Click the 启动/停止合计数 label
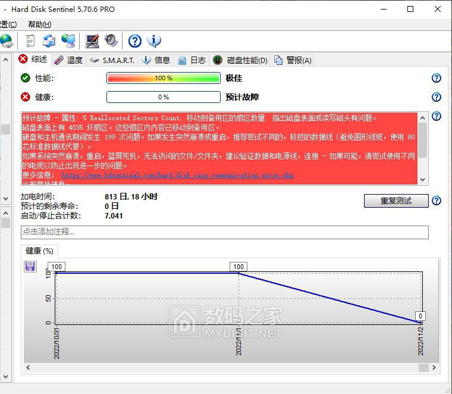The width and height of the screenshot is (452, 394). pyautogui.click(x=51, y=216)
